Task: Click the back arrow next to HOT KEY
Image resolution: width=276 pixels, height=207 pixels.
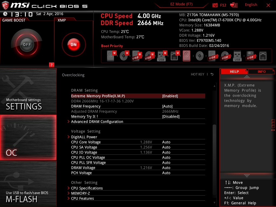Action: coord(212,74)
